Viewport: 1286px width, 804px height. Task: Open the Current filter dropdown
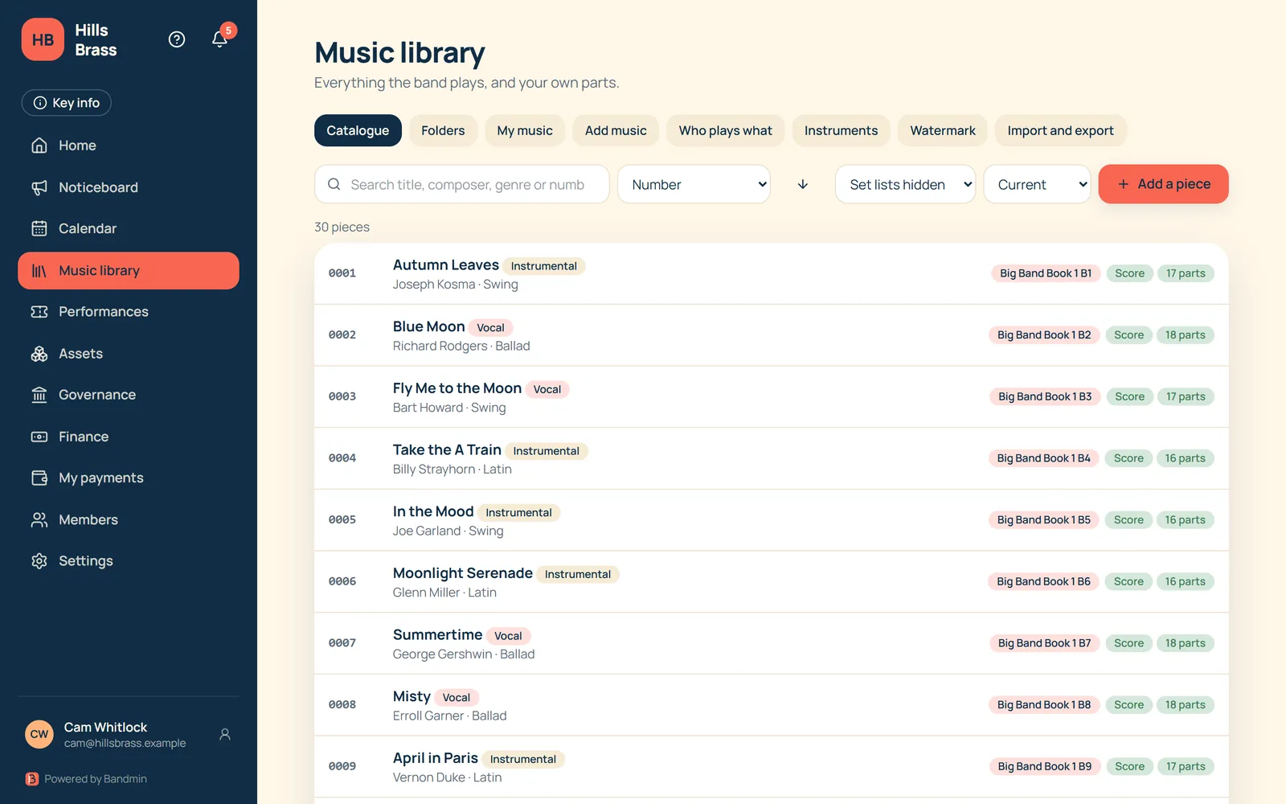click(x=1037, y=184)
